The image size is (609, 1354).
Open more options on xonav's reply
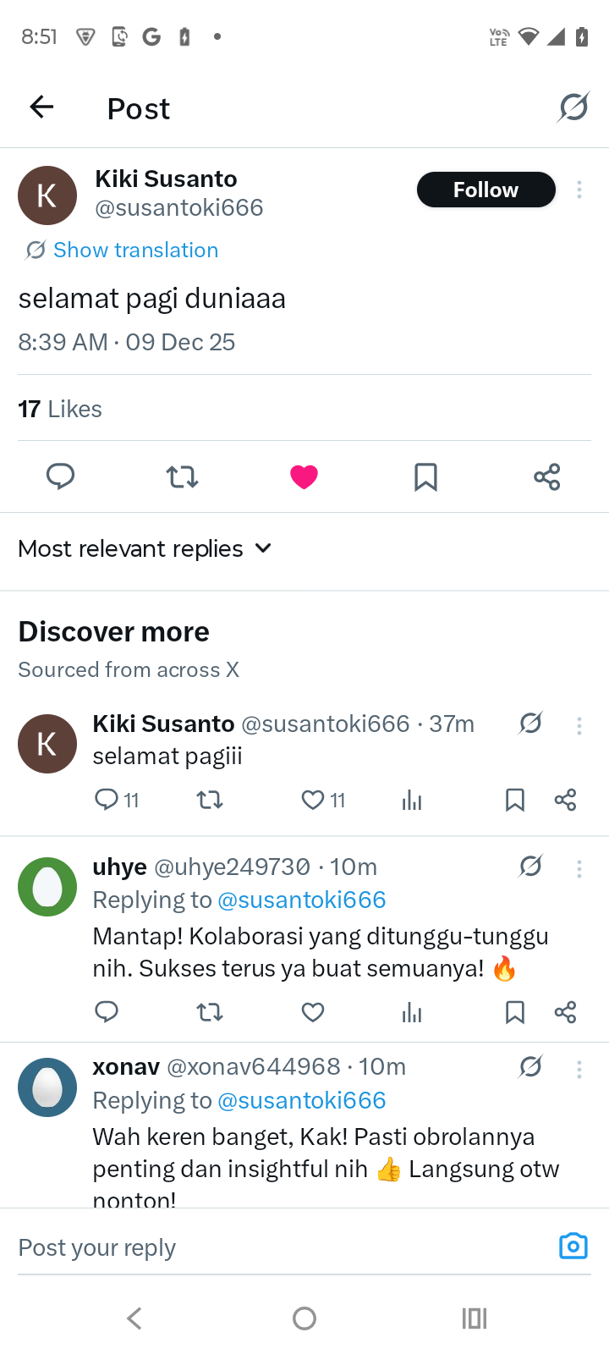pyautogui.click(x=579, y=1070)
